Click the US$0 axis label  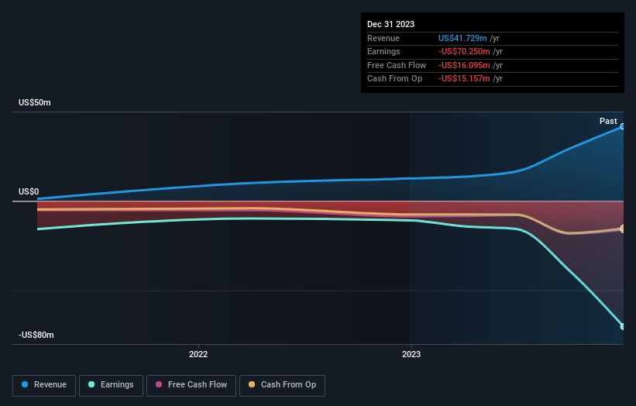tap(29, 191)
